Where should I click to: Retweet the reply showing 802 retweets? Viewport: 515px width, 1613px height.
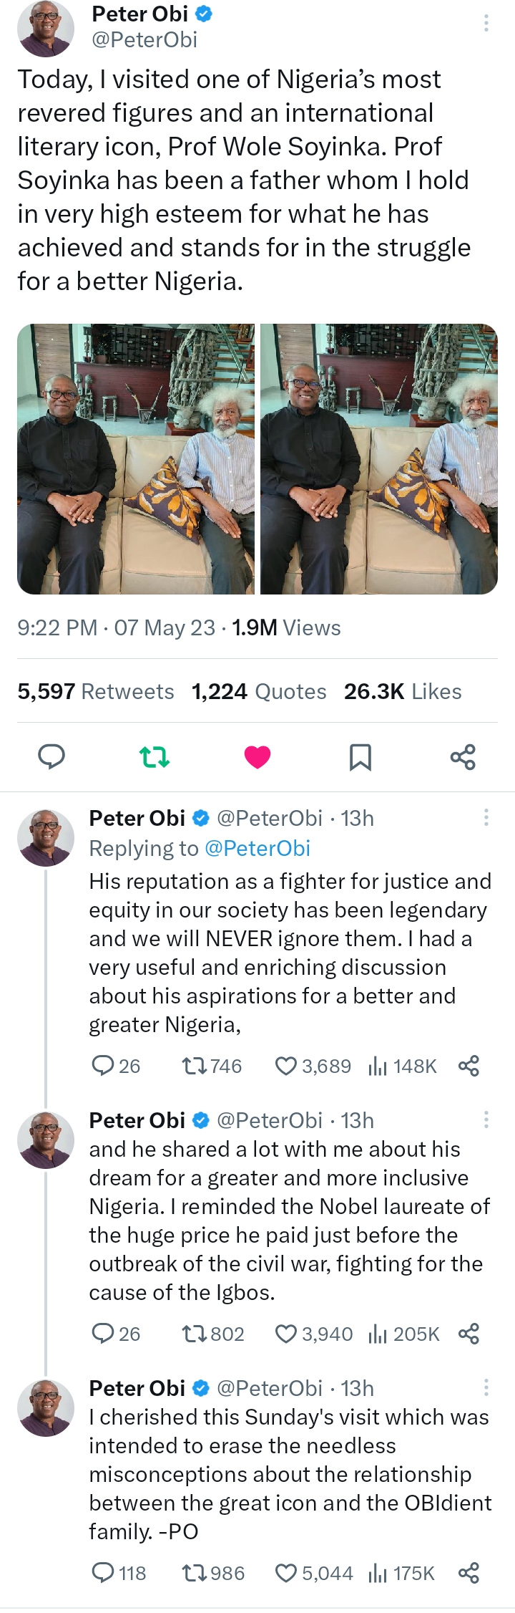(193, 1334)
